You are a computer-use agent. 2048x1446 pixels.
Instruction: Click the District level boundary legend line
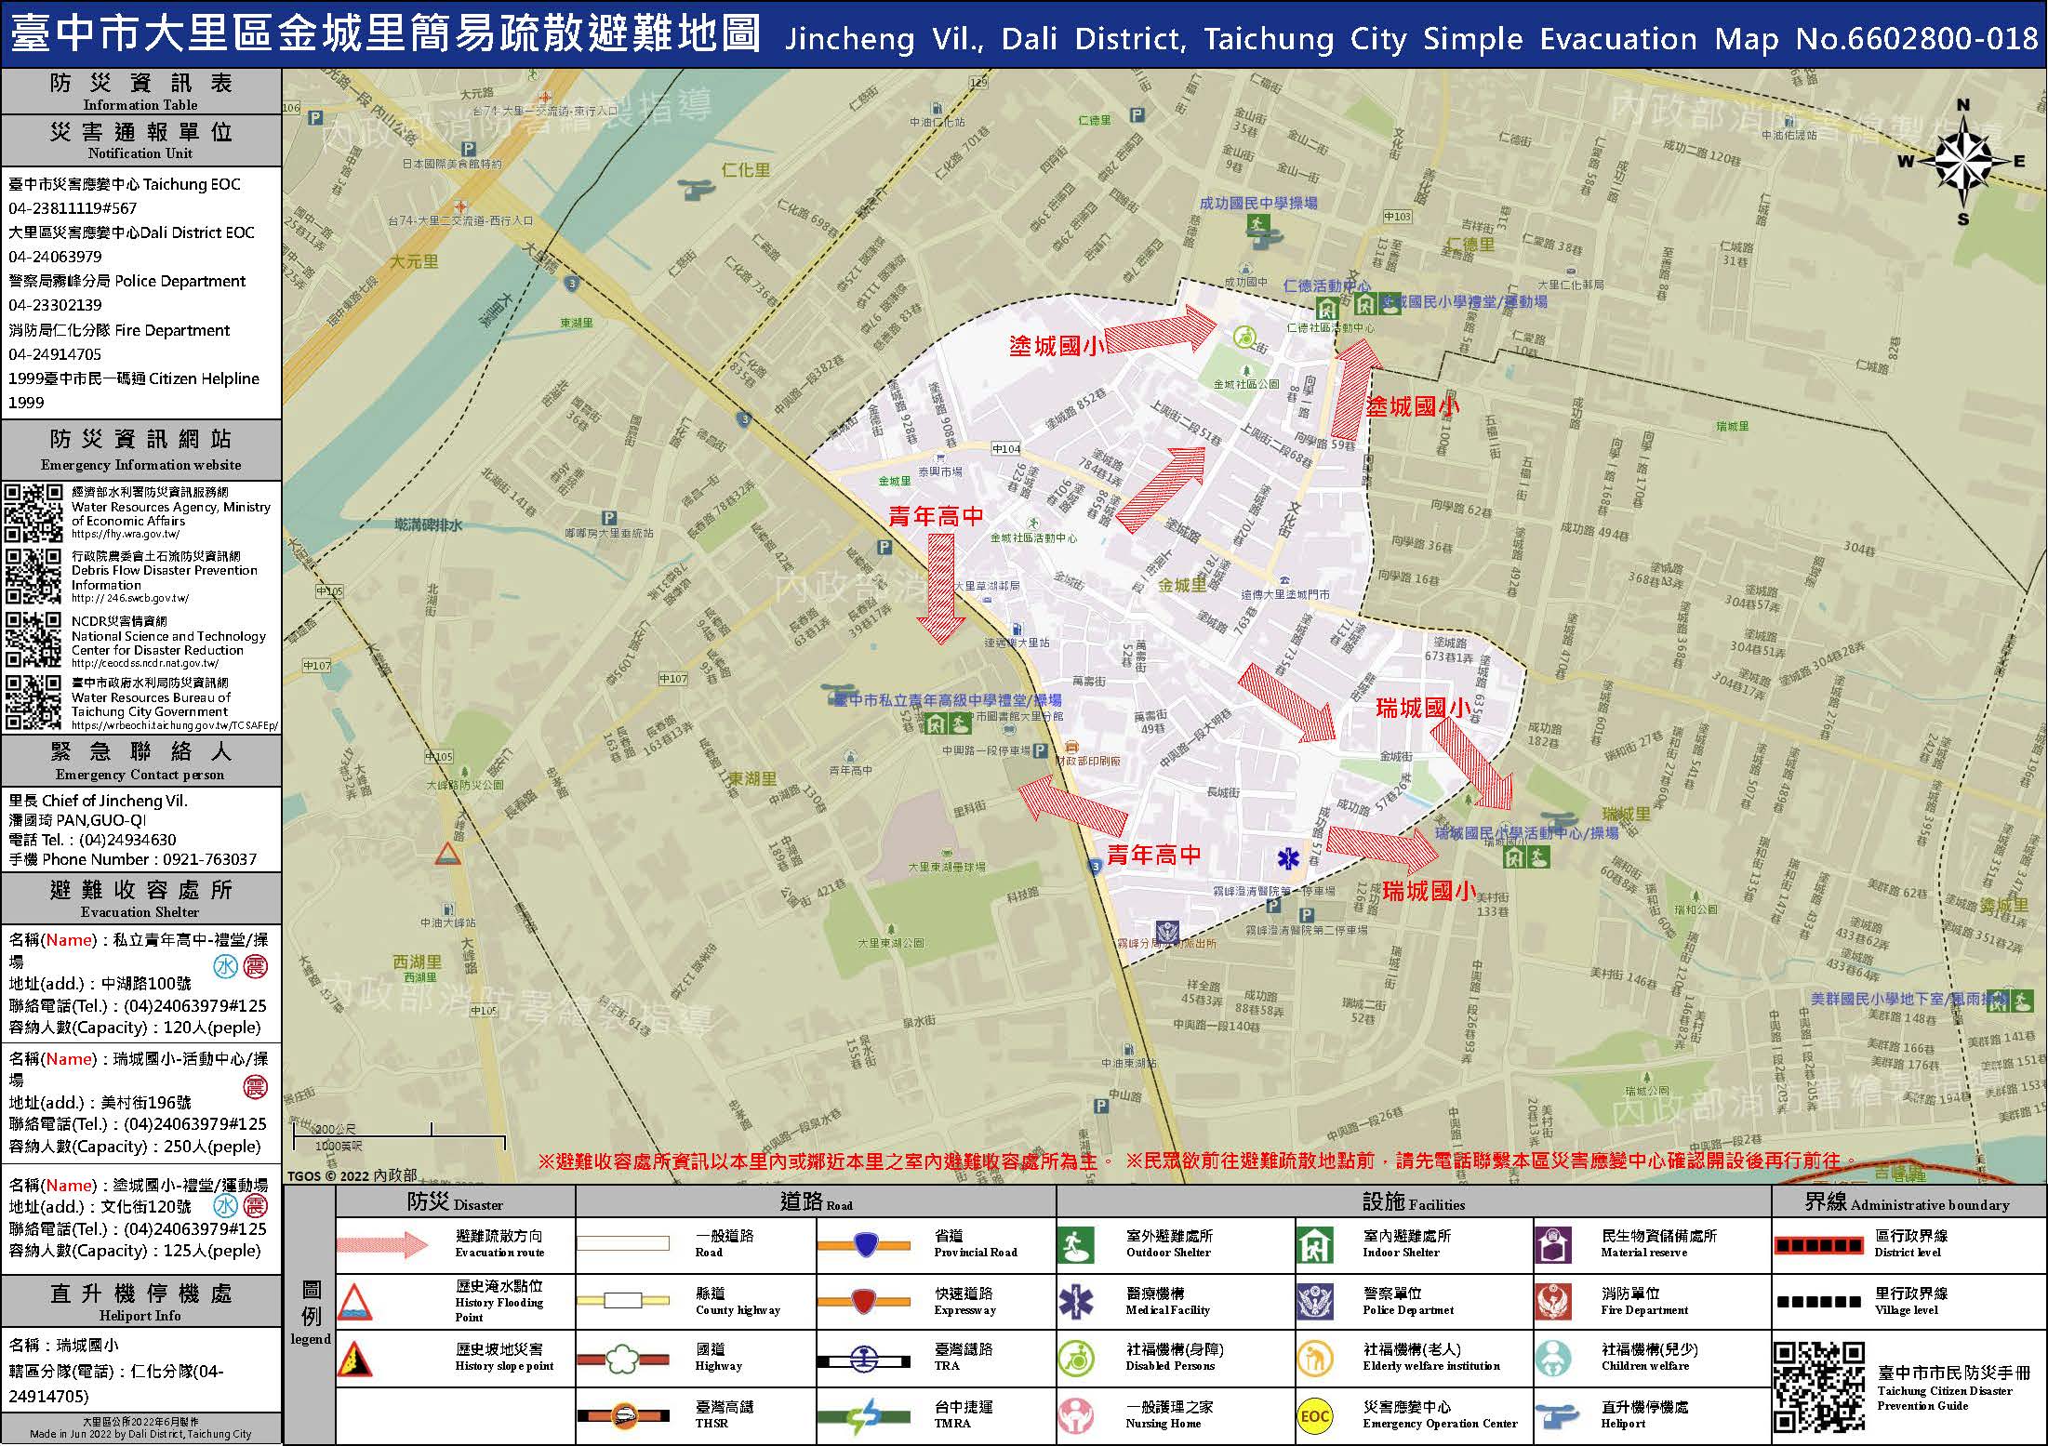[x=1818, y=1245]
